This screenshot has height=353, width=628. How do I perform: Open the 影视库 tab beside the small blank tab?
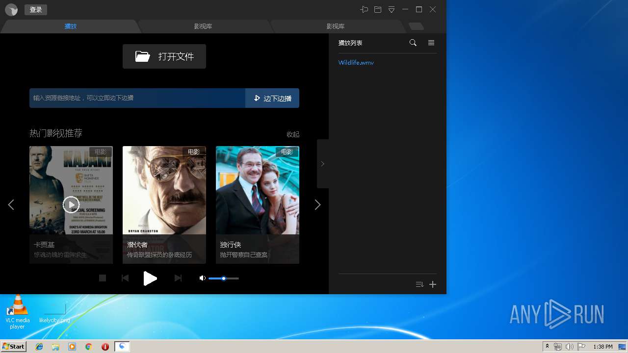click(x=336, y=26)
